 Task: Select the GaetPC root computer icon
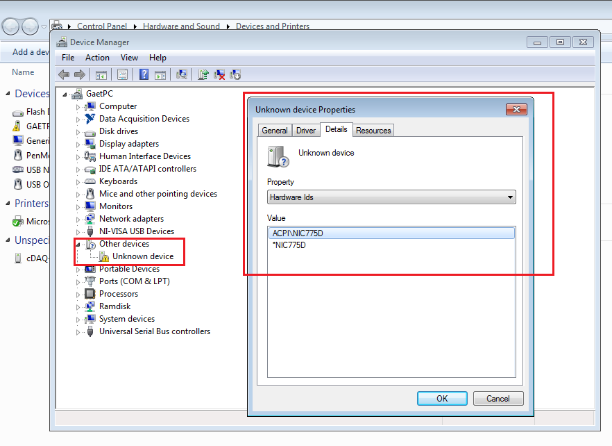coord(77,94)
